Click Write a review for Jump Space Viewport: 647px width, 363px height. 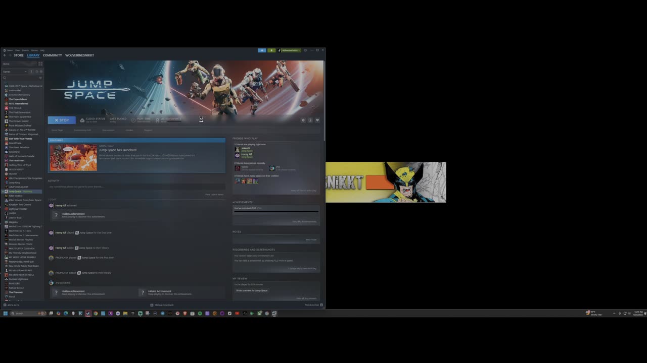(x=252, y=290)
